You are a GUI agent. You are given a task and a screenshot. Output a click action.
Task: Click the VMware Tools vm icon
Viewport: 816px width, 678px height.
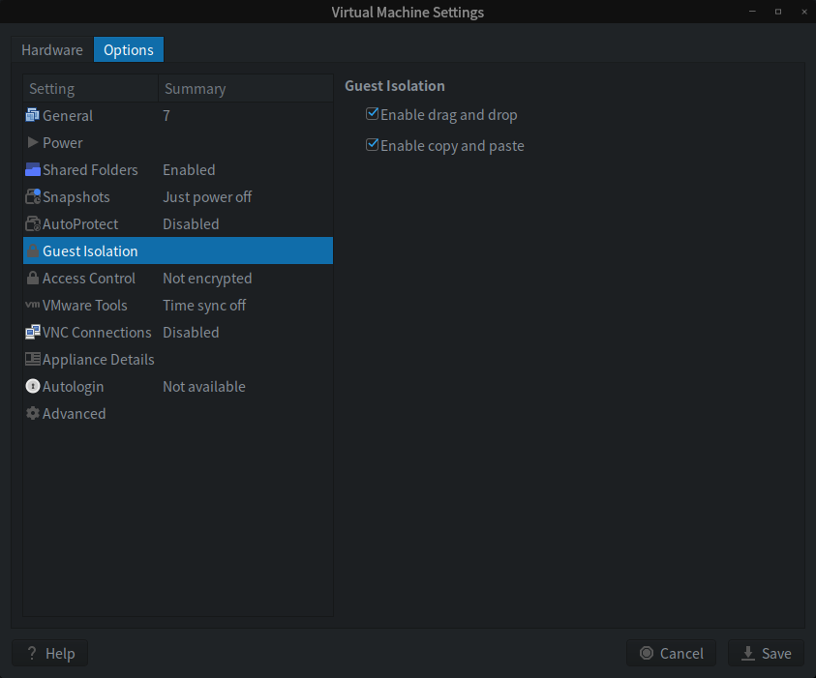33,306
